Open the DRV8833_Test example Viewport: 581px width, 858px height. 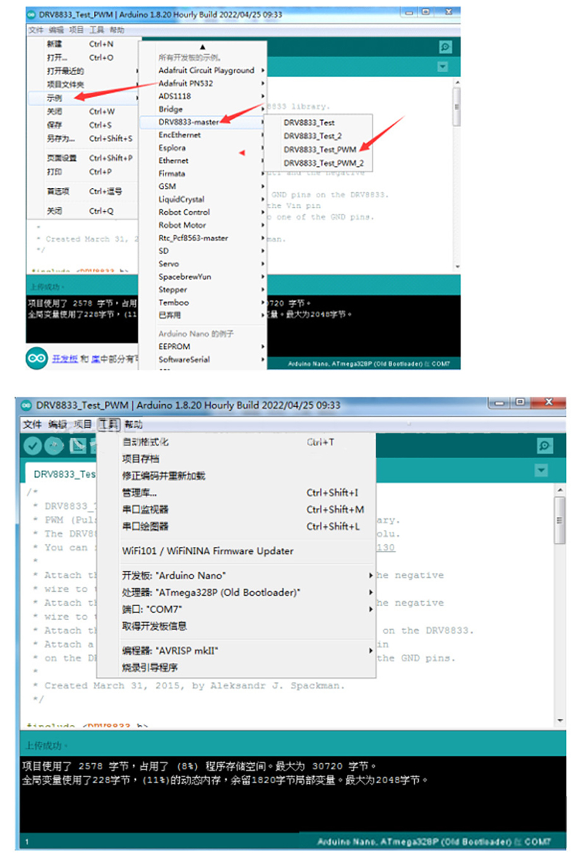pyautogui.click(x=318, y=122)
